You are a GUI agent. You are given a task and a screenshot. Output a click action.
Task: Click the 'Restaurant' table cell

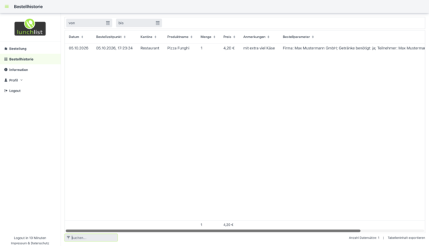tap(149, 48)
